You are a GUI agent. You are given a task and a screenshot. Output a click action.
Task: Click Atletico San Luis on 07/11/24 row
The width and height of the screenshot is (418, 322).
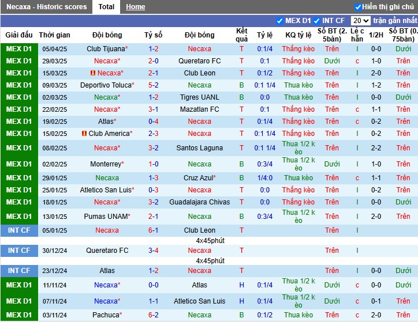tap(199, 301)
